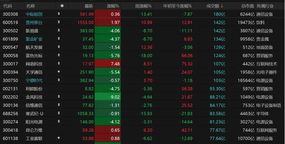Open 宁德时代 stock name link

pyautogui.click(x=33, y=80)
